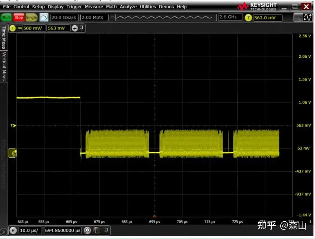The width and height of the screenshot is (315, 239).
Task: Open the Setup menu
Action: [x=38, y=7]
